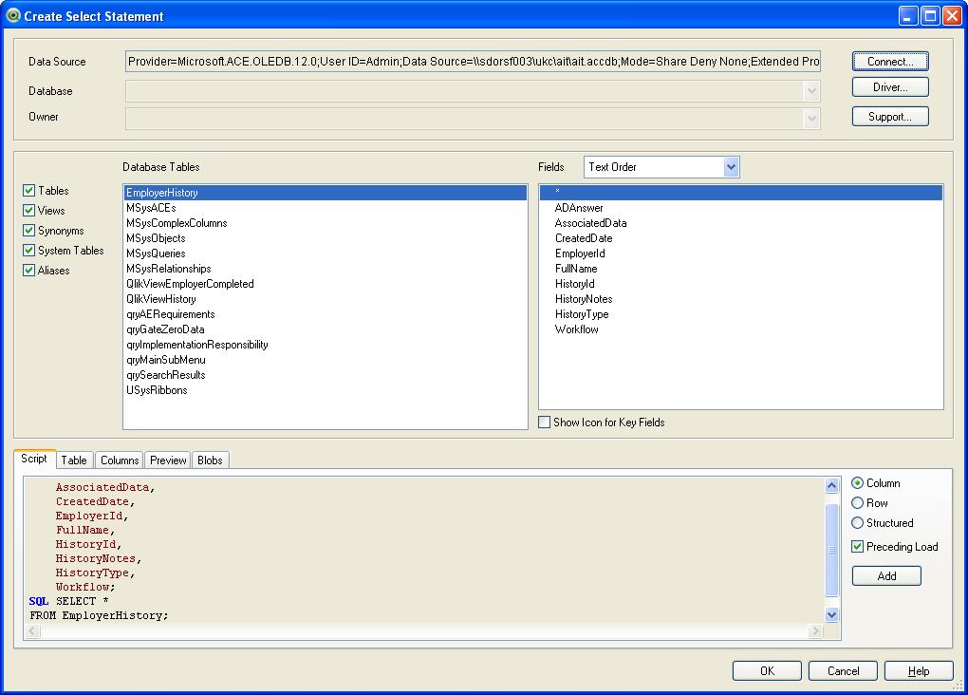Select the Row radio button

(857, 502)
